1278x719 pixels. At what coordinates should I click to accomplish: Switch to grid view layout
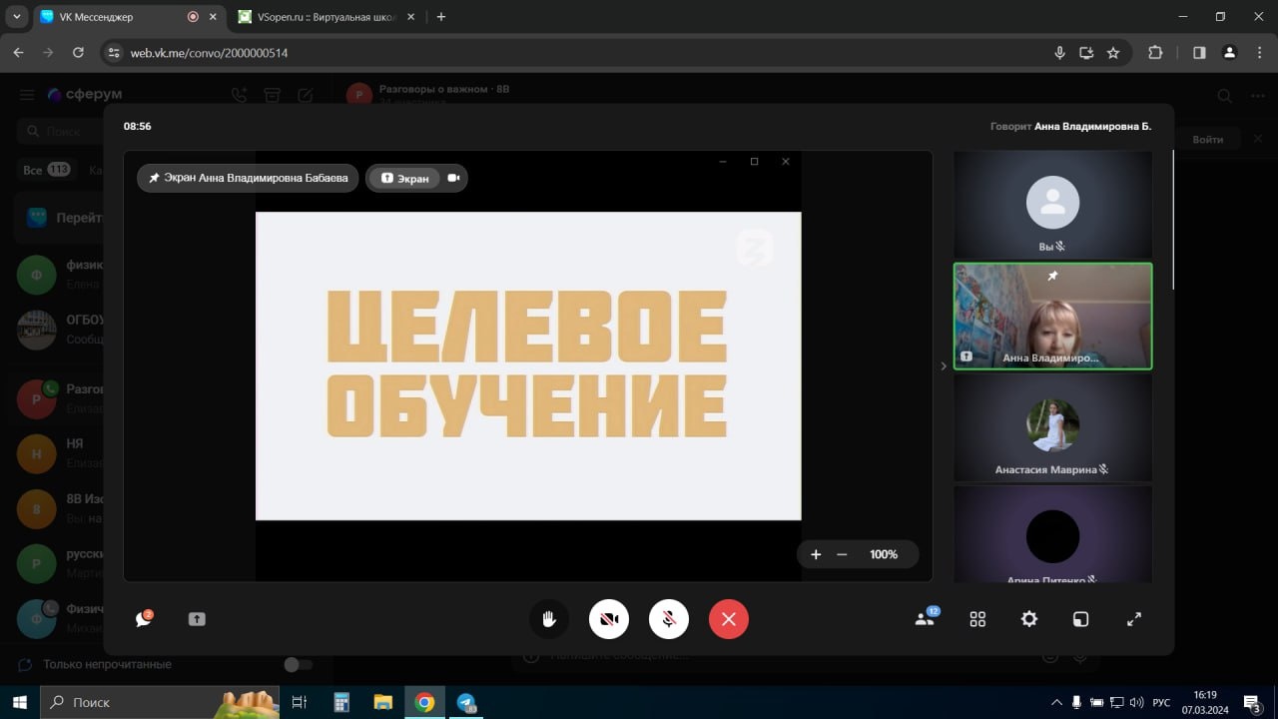click(977, 619)
